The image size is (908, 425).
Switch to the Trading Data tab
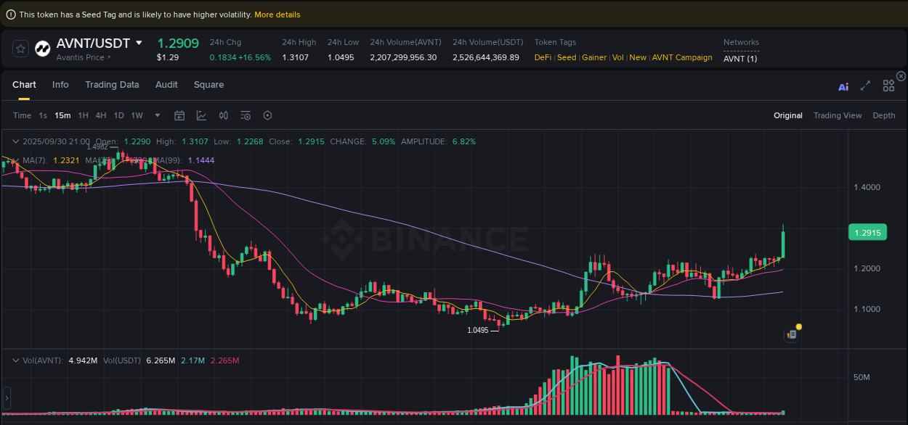pos(112,85)
